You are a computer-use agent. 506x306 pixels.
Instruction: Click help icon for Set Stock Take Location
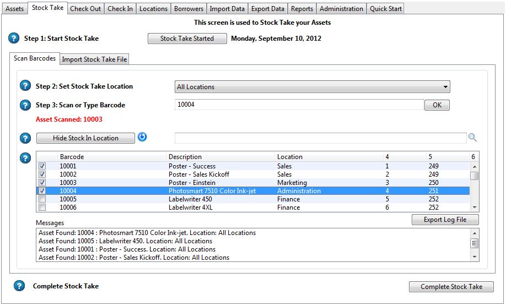tap(25, 86)
